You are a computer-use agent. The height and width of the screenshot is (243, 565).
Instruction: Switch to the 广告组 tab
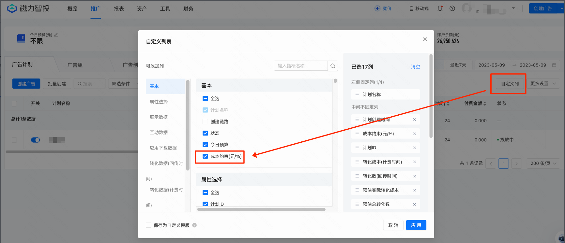(75, 65)
